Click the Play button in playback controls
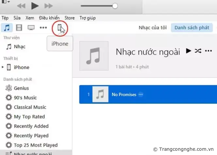217x155 pixels. tap(35, 6)
